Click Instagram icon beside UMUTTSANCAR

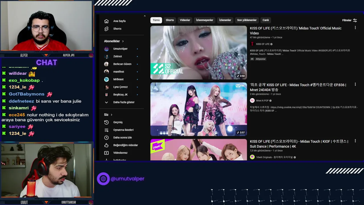pos(91,202)
